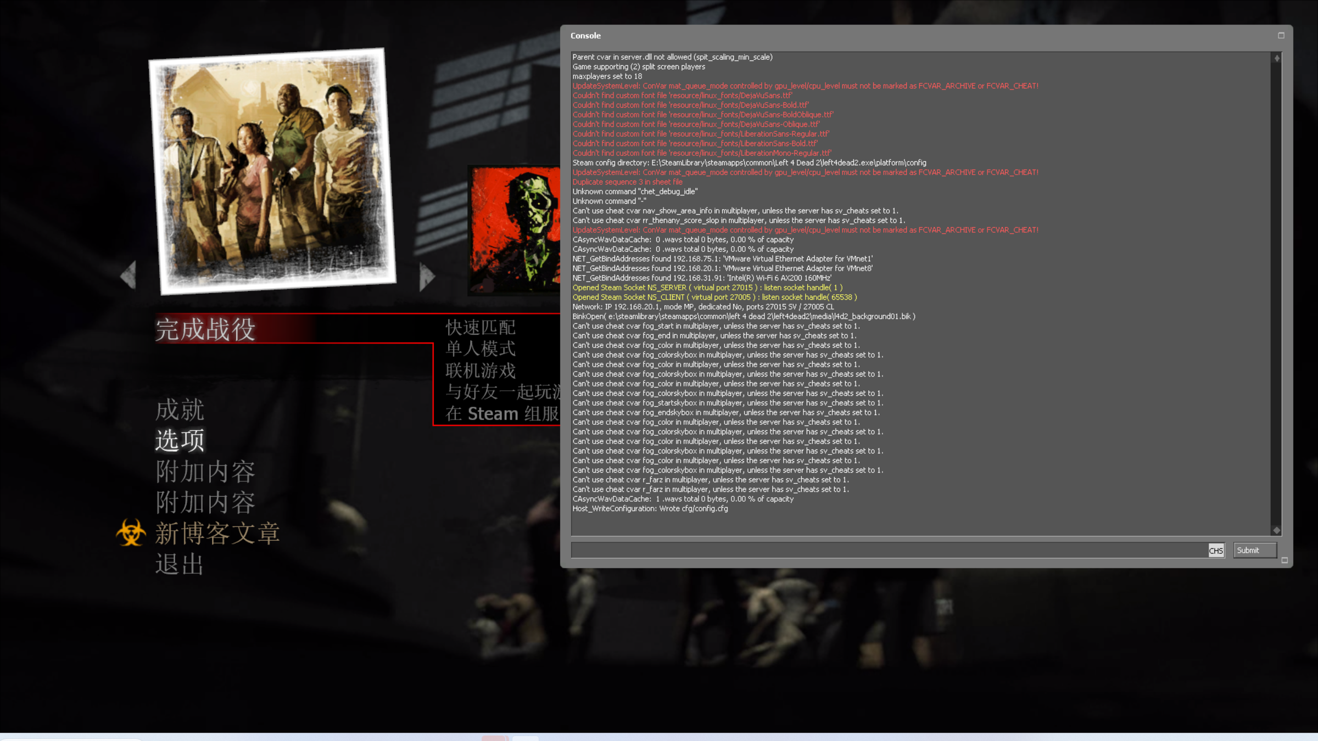This screenshot has height=741, width=1318.
Task: Click the 'Duplicate sequence 3 in sheet file' line
Action: (x=627, y=182)
